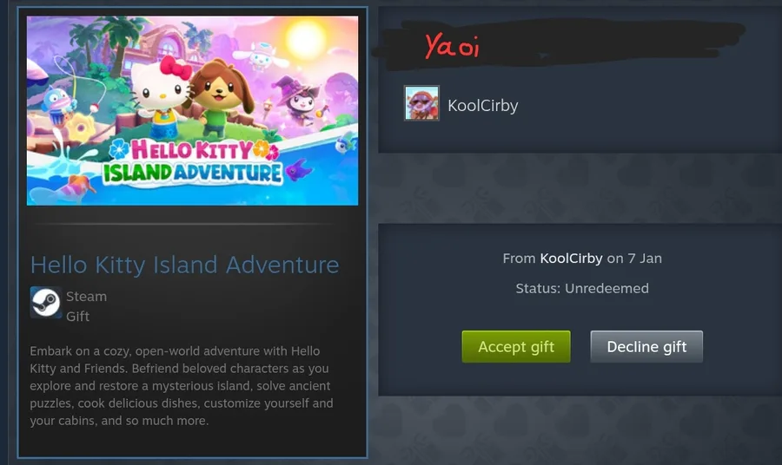Image resolution: width=782 pixels, height=465 pixels.
Task: Click the game description paragraph
Action: coord(182,386)
